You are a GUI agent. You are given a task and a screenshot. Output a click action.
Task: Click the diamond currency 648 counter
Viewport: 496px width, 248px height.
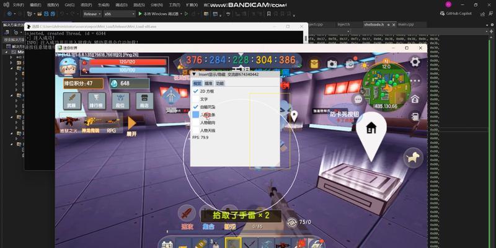(130, 83)
